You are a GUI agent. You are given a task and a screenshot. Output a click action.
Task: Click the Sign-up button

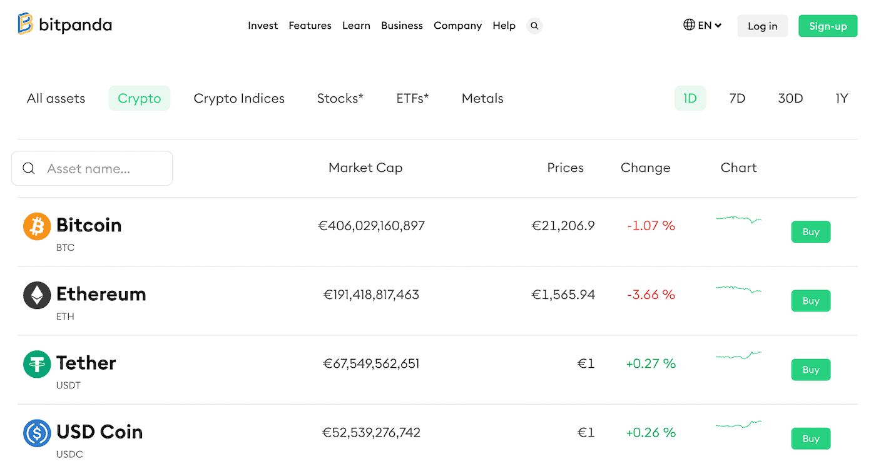828,26
